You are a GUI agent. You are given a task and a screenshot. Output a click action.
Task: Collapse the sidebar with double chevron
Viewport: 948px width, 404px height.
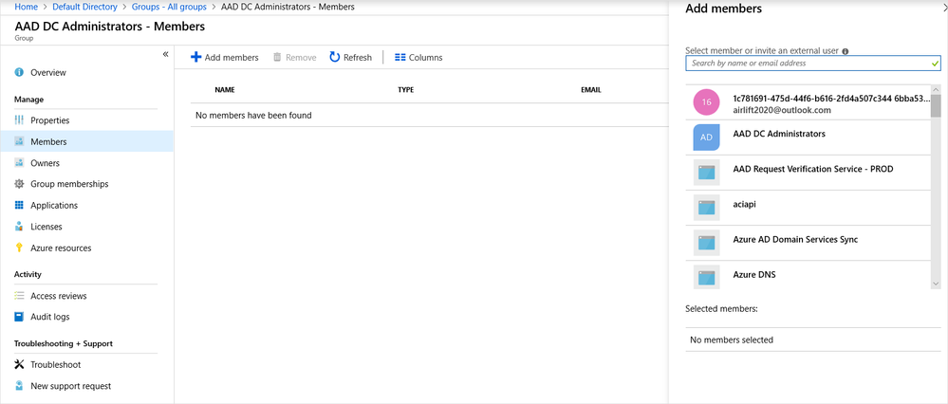165,54
